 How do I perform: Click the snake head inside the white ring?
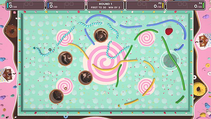click(x=171, y=66)
